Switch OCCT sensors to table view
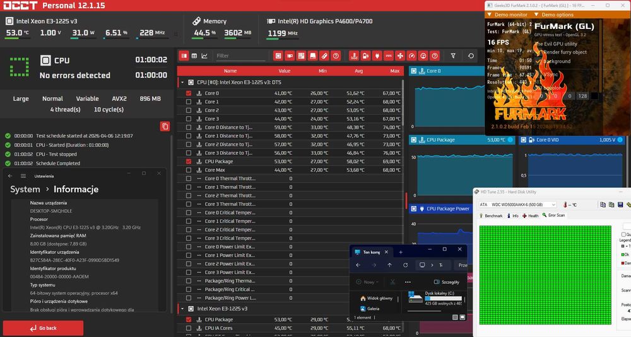Screen dimensions: 631x337 coord(194,56)
